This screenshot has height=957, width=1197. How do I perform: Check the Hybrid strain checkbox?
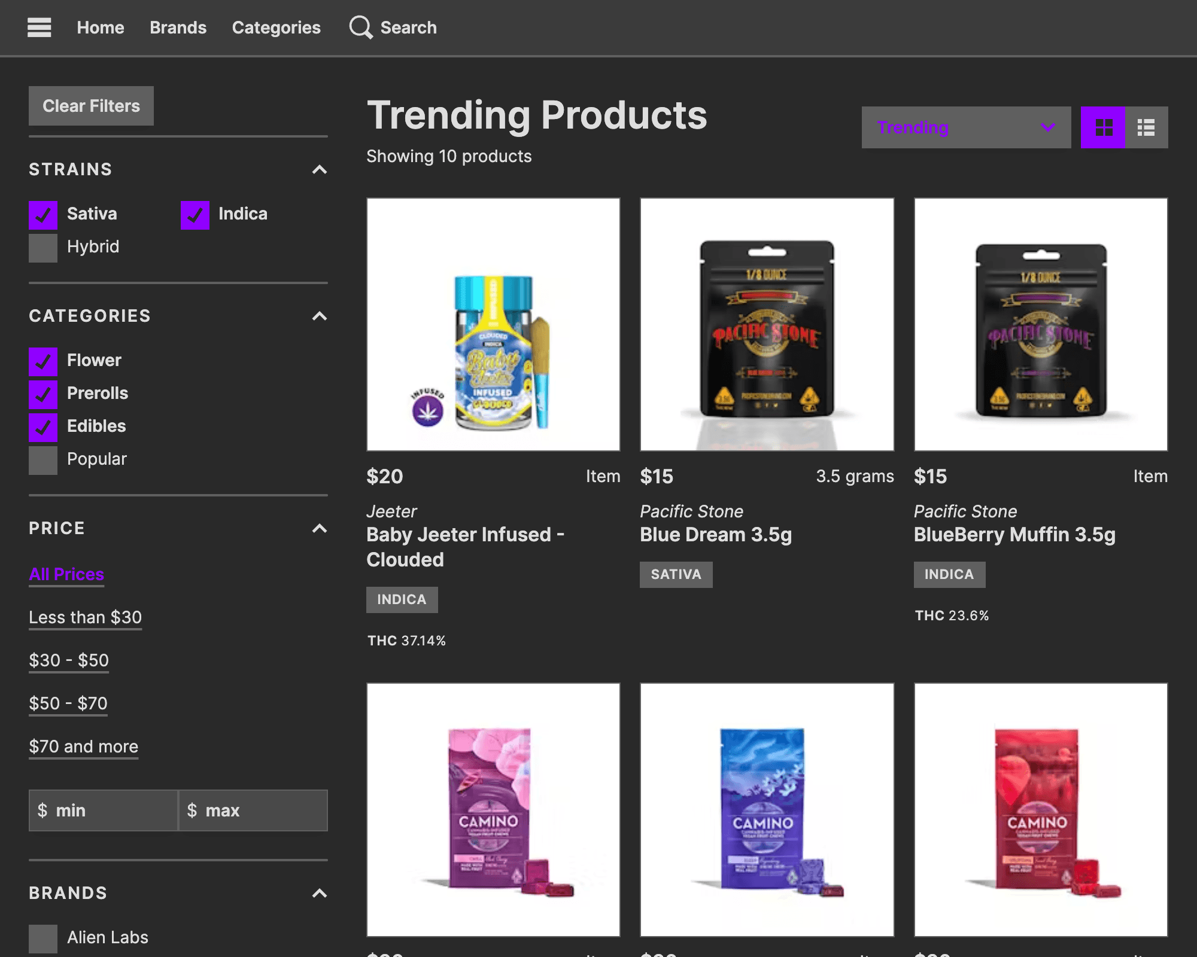(x=43, y=248)
